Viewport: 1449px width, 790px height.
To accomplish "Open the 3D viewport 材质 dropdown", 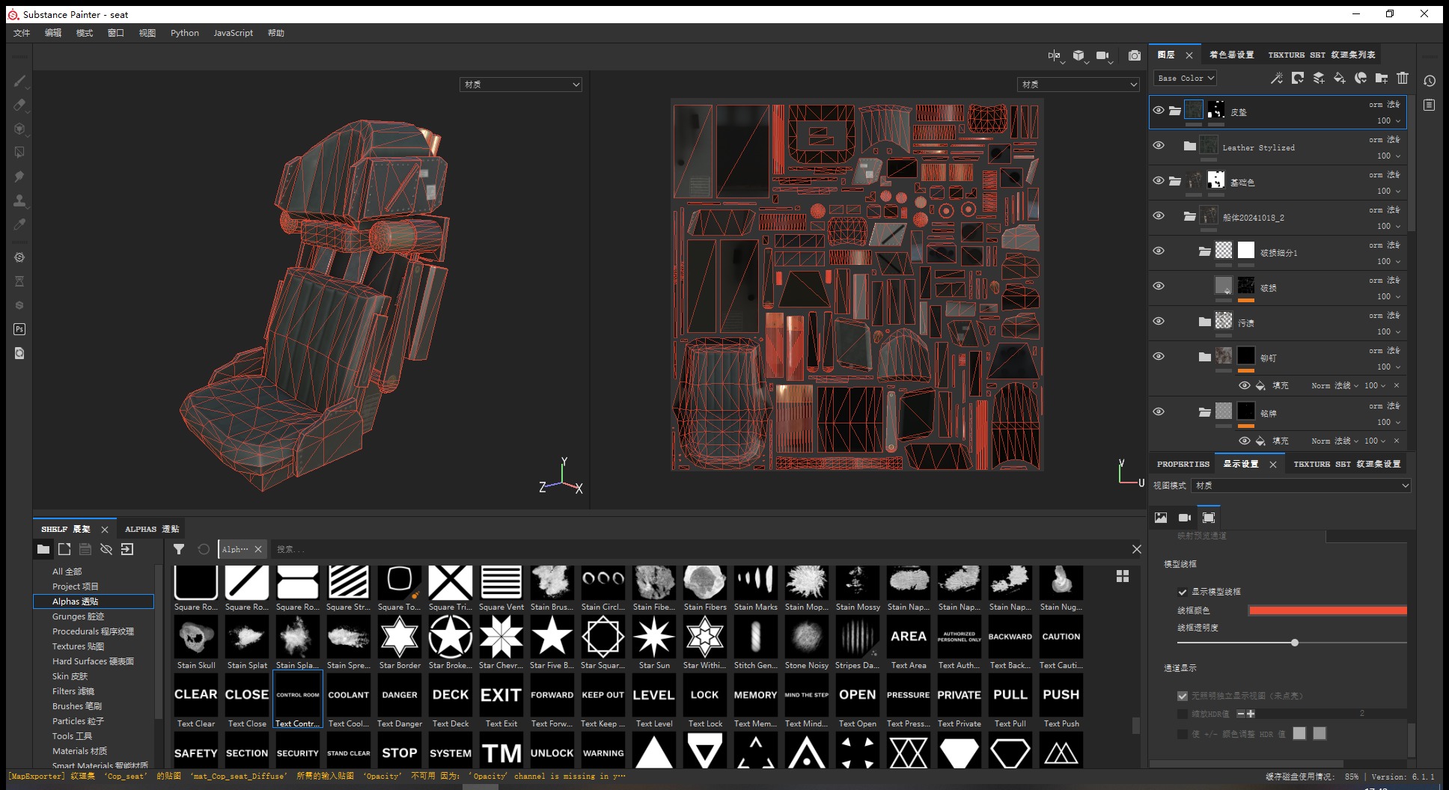I will pos(521,85).
